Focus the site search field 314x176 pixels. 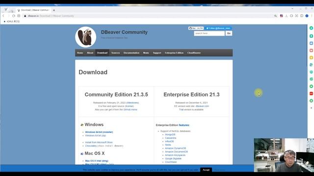pyautogui.click(x=209, y=33)
